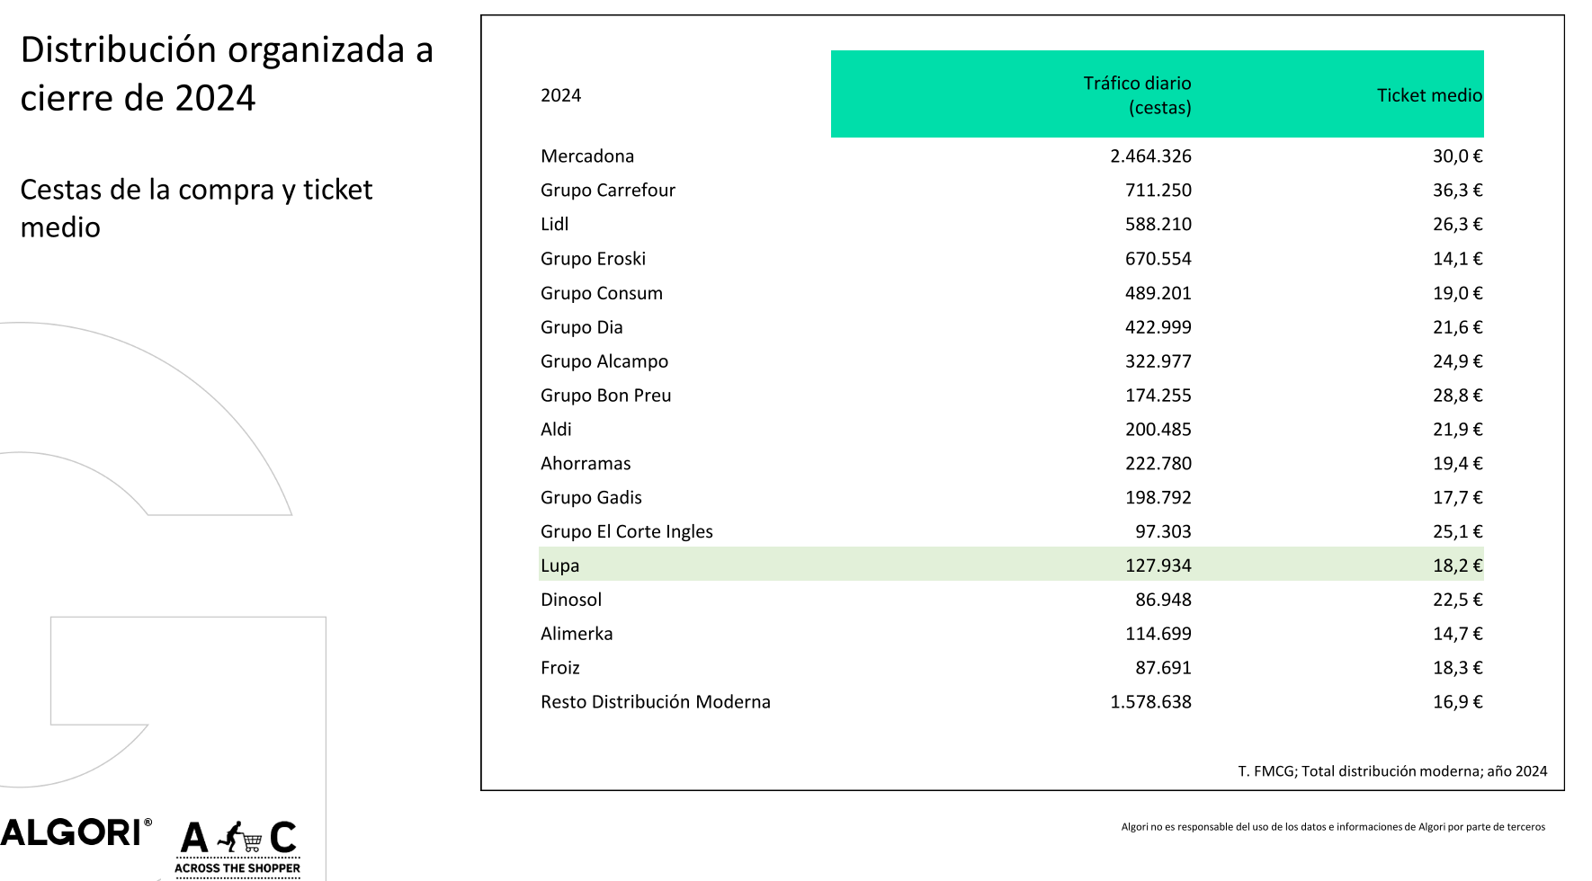The image size is (1592, 881).
Task: Click the slide title "Distribución organizada a cierre de 2024"
Action: tap(227, 74)
